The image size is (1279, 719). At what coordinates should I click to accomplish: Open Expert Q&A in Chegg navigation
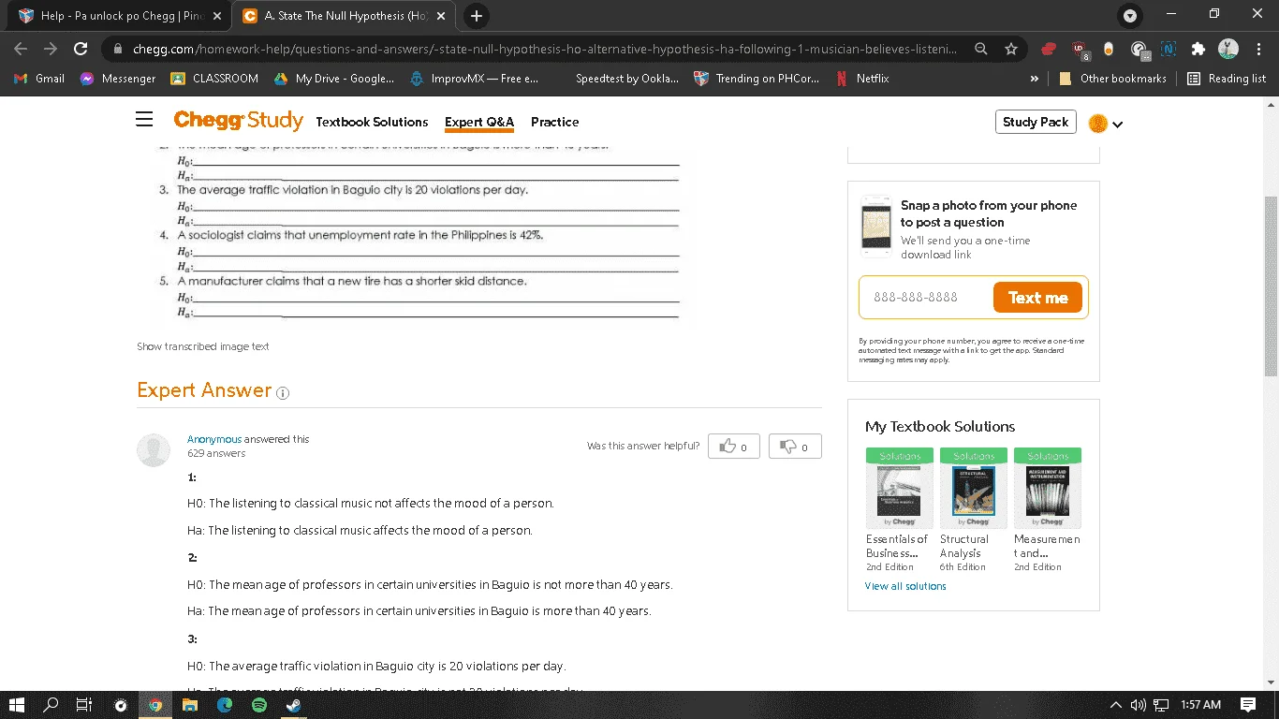479,122
